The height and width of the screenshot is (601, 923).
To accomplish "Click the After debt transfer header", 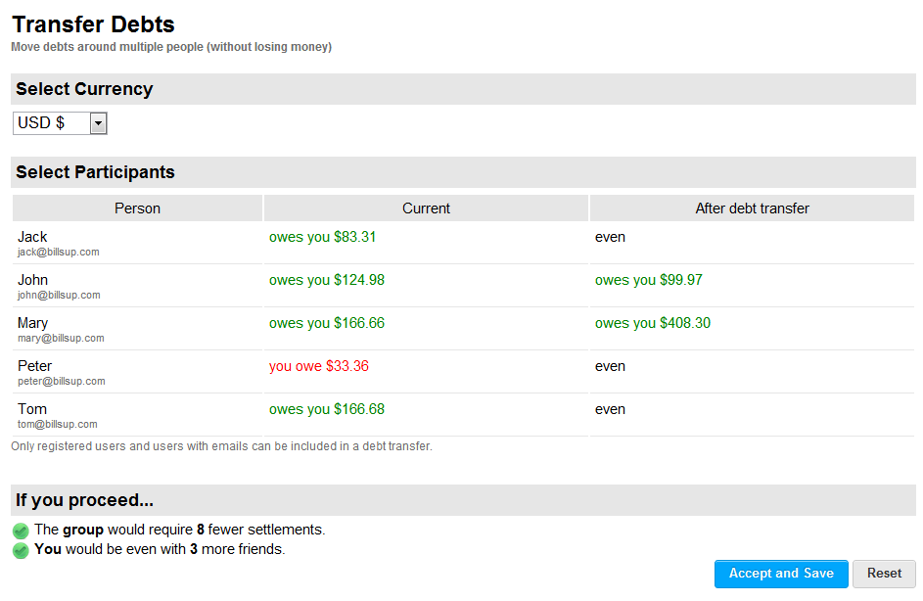I will click(752, 208).
